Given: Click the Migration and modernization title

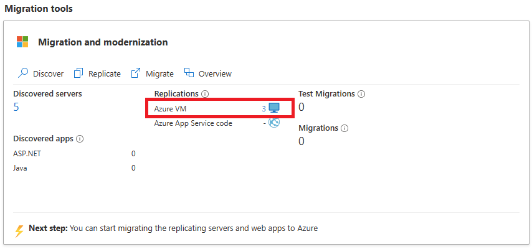Looking at the screenshot, I should pyautogui.click(x=103, y=42).
